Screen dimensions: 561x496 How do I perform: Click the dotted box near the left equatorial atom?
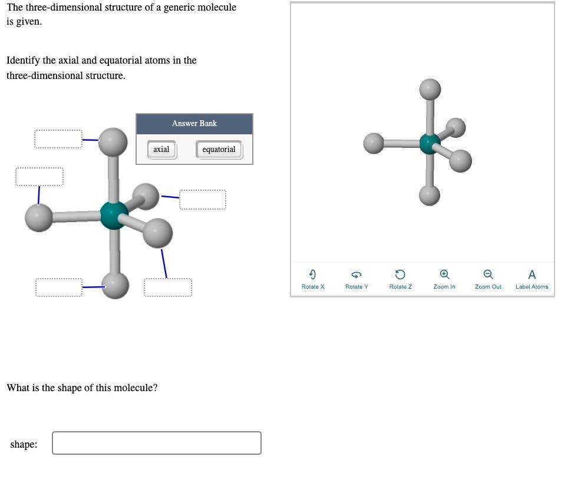tap(39, 176)
